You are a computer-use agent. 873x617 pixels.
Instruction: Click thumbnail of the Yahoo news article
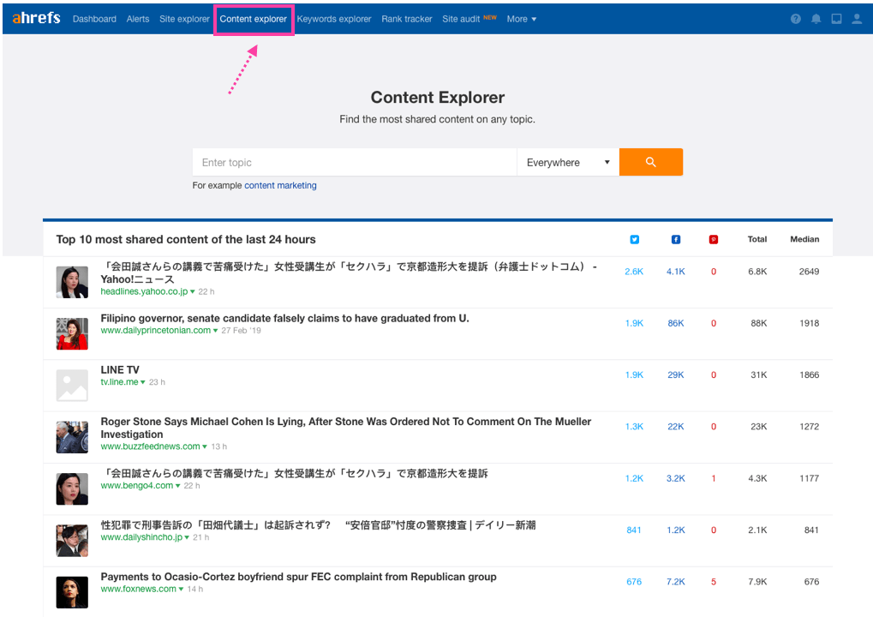pyautogui.click(x=72, y=282)
